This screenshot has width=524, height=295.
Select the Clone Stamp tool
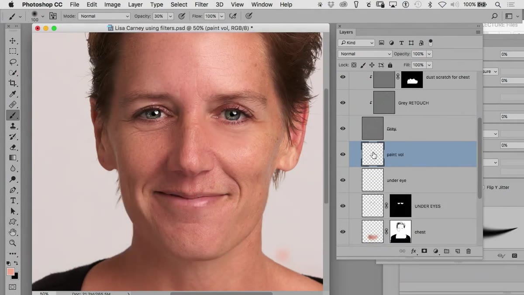(13, 126)
